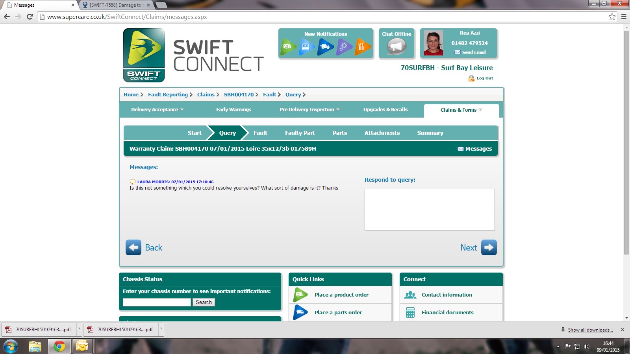
Task: Click the Place a product order icon
Action: (x=300, y=295)
